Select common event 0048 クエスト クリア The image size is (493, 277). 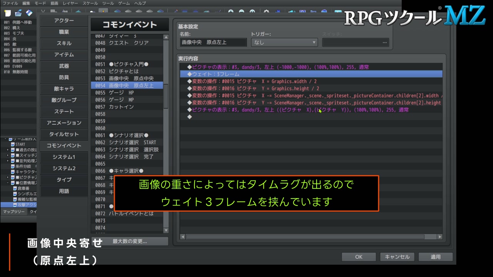tap(127, 43)
